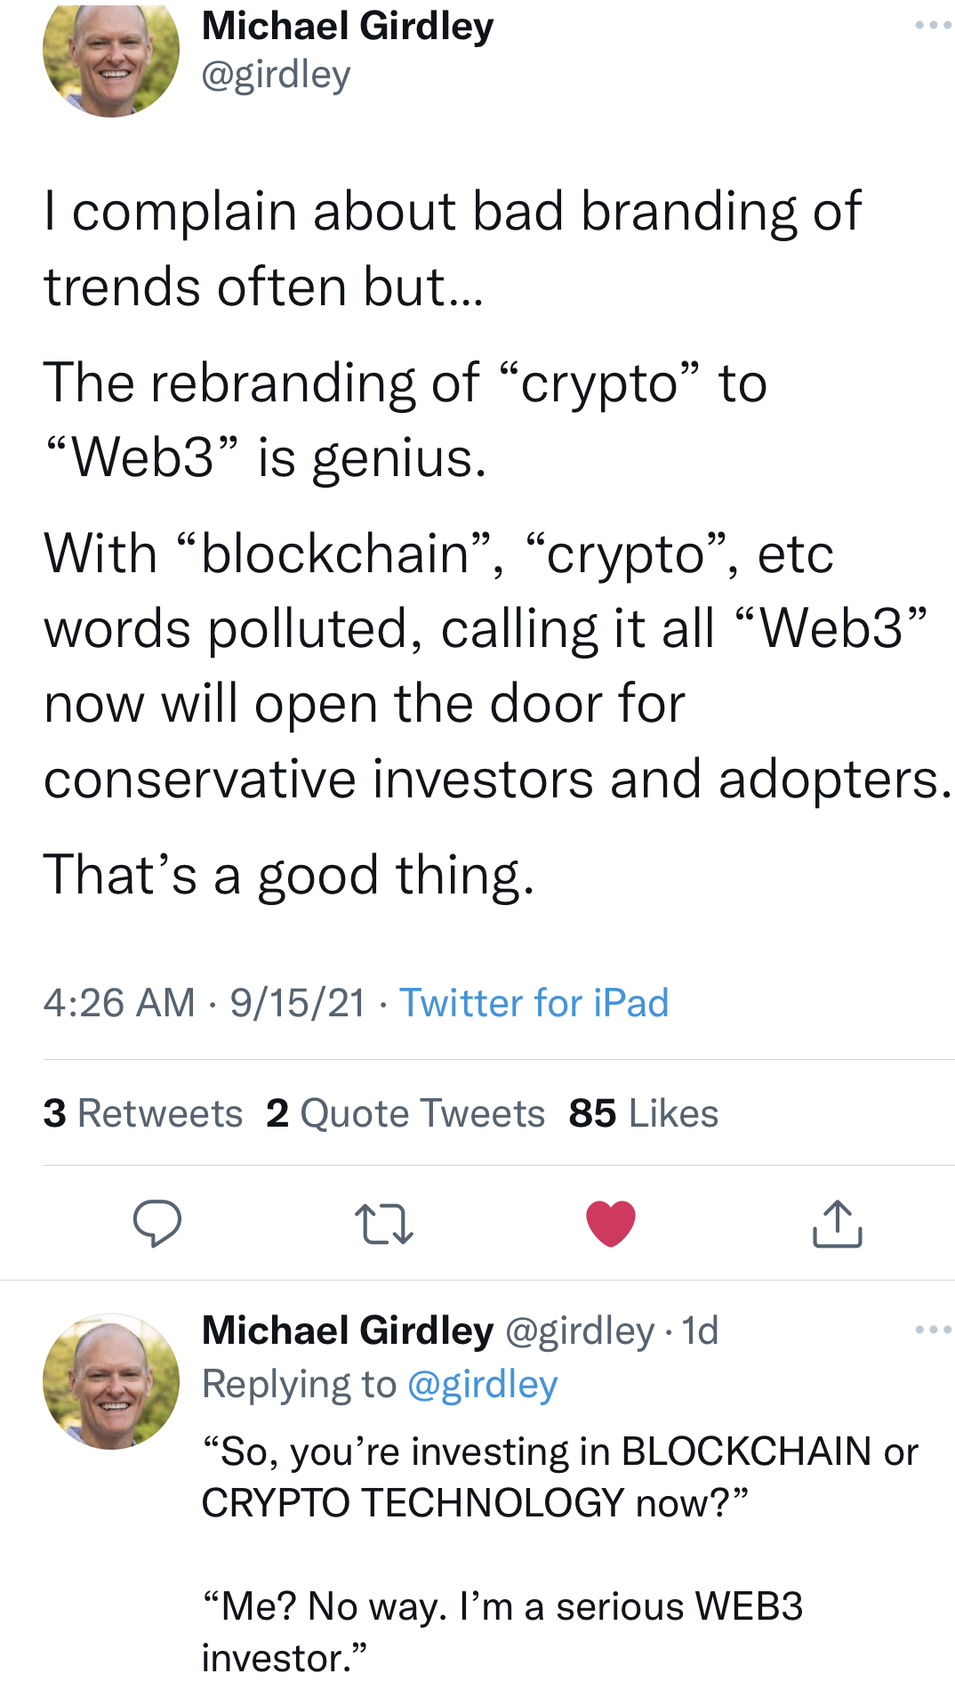Tap the retweet arrows icon
The height and width of the screenshot is (1698, 955).
click(383, 1224)
